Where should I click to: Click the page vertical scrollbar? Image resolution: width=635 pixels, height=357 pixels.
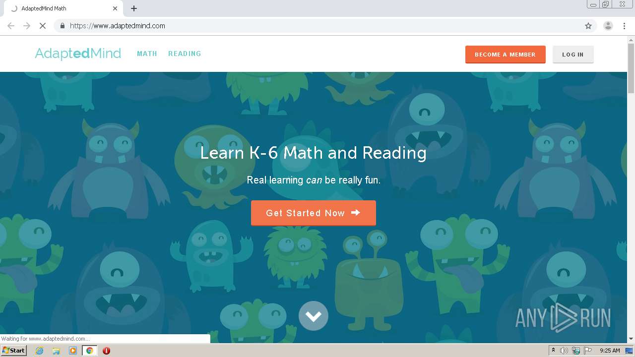tap(631, 188)
